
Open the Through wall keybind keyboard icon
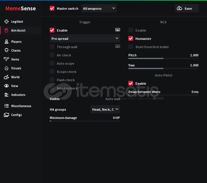pyautogui.click(x=117, y=46)
